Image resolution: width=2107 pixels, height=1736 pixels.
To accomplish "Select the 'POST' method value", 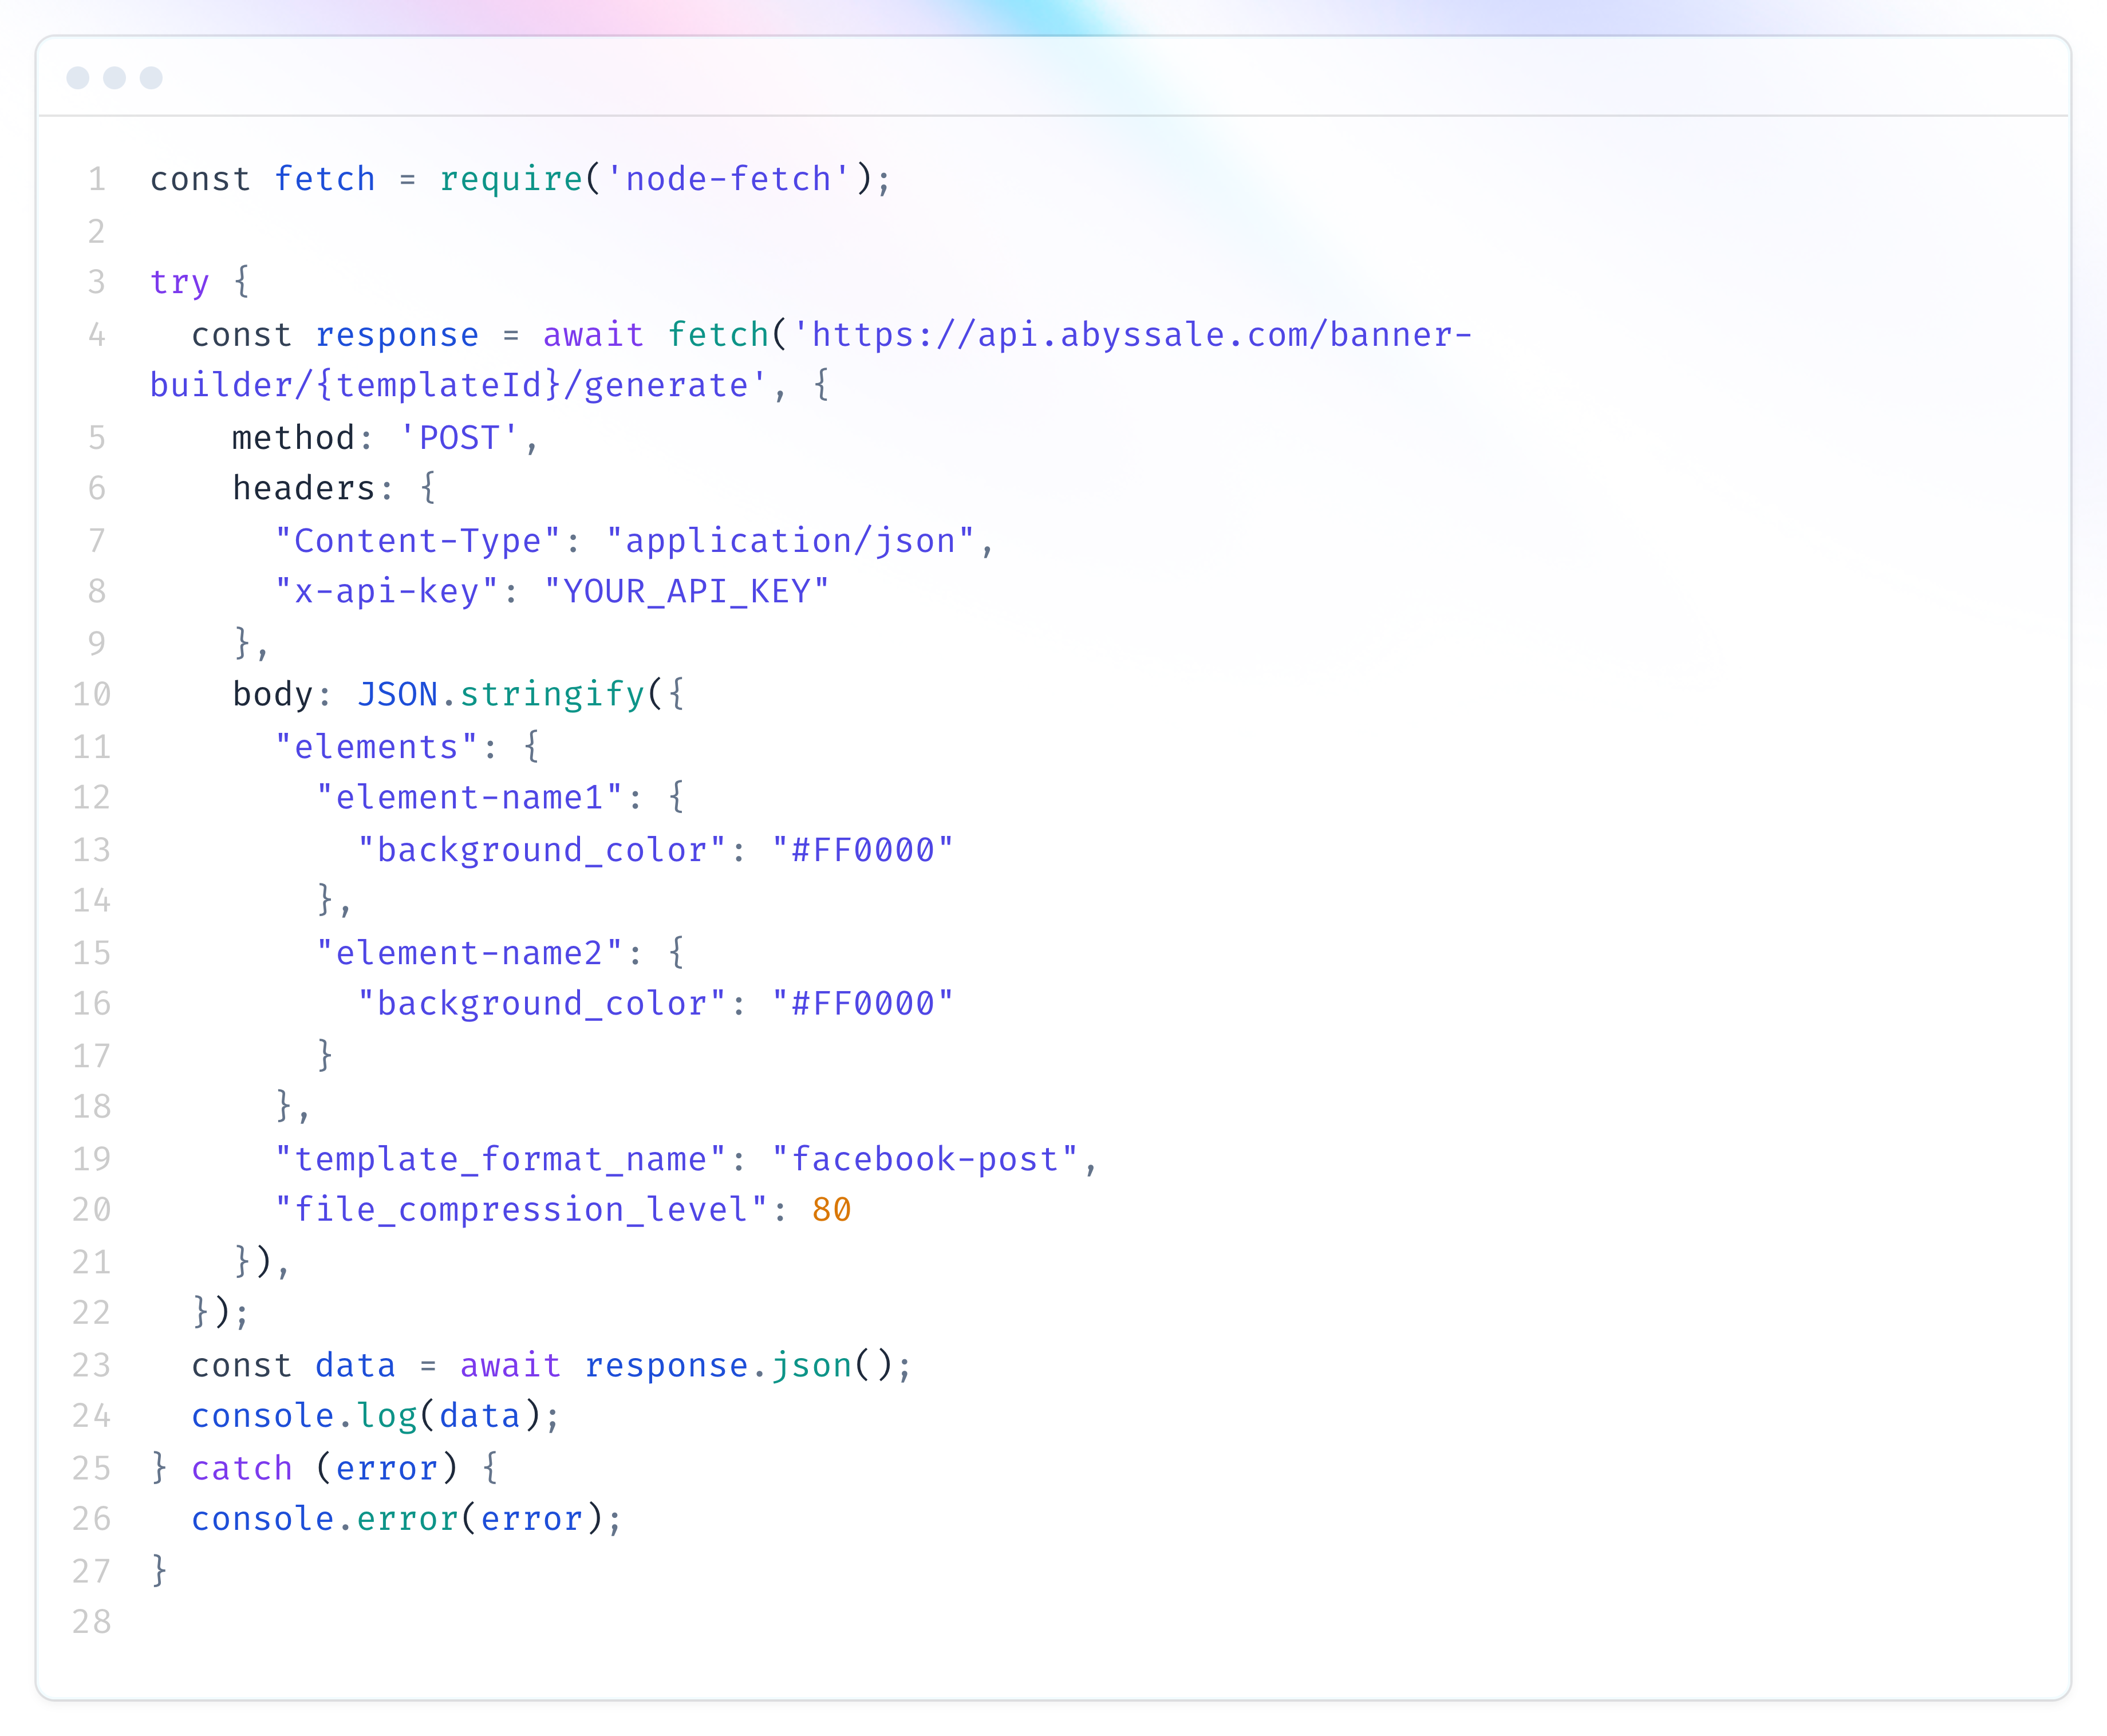I will click(459, 438).
